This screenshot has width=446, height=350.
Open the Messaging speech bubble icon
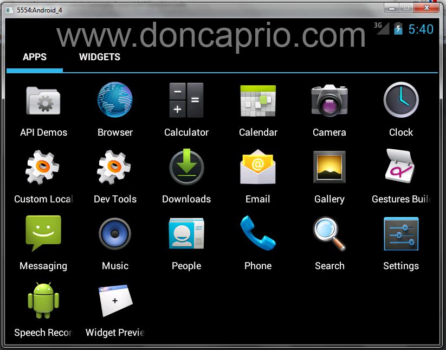coord(43,233)
